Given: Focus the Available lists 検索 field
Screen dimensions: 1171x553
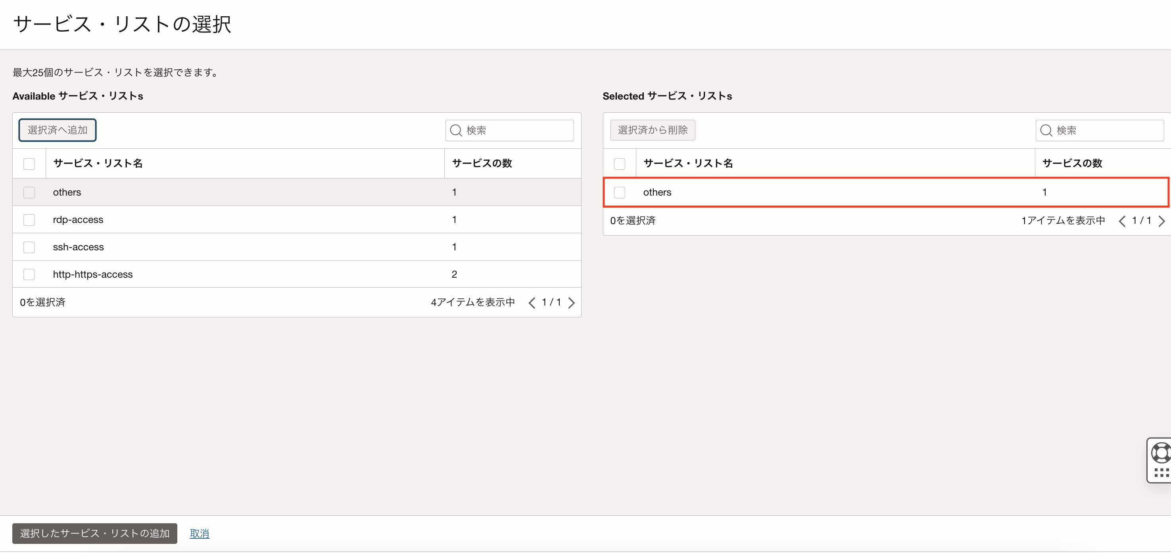Looking at the screenshot, I should click(x=510, y=131).
